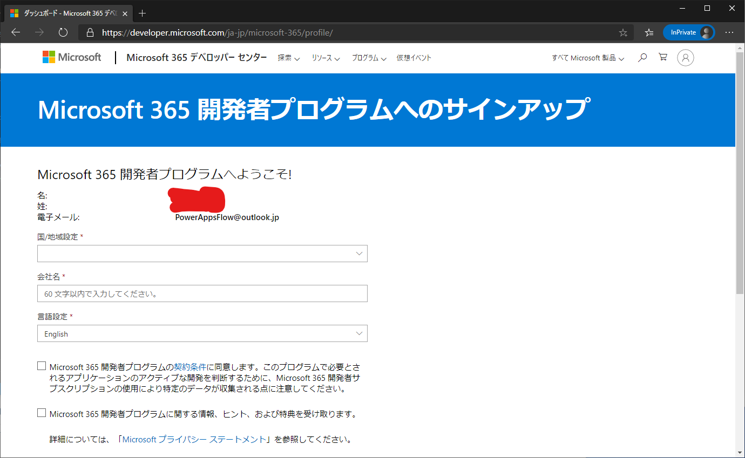Click the PowerAppsFlow@outlook.jp email text
Viewport: 745px width, 458px height.
pyautogui.click(x=227, y=217)
